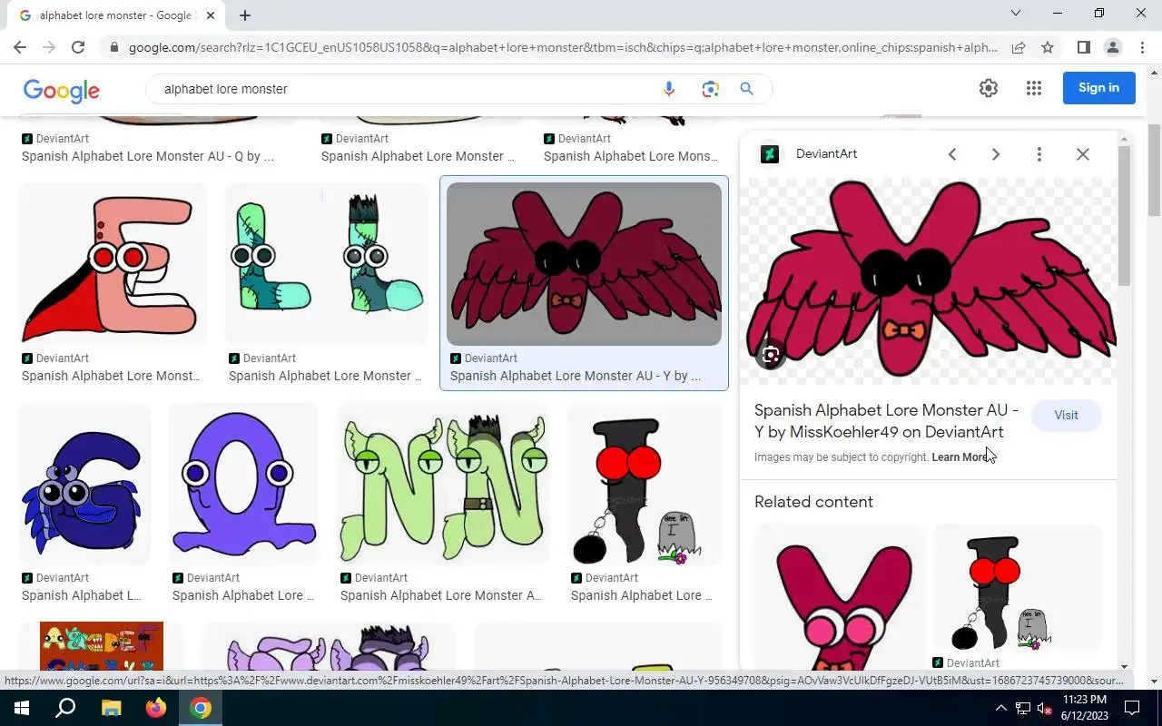Close the image preview panel
Viewport: 1162px width, 726px height.
[1083, 154]
